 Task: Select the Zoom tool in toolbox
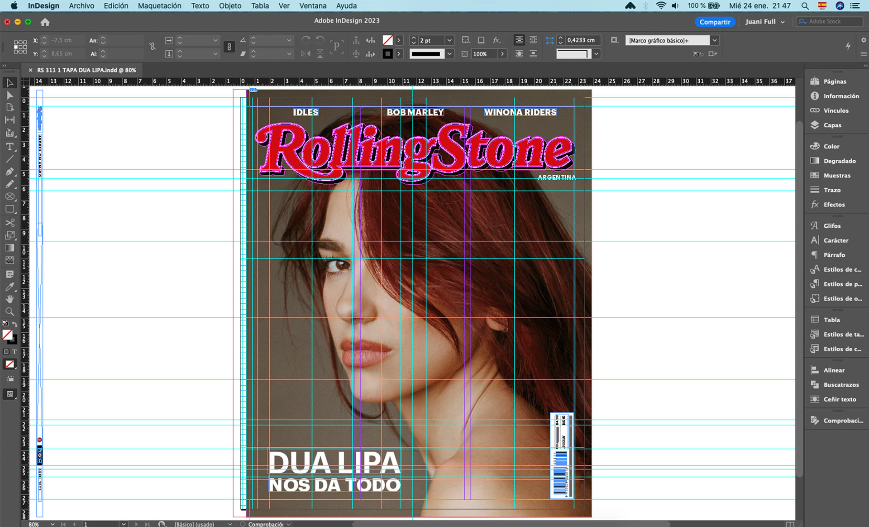click(10, 311)
